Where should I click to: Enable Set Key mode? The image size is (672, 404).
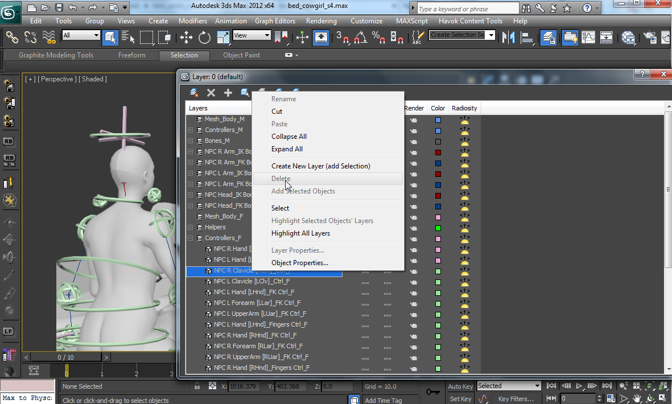460,397
